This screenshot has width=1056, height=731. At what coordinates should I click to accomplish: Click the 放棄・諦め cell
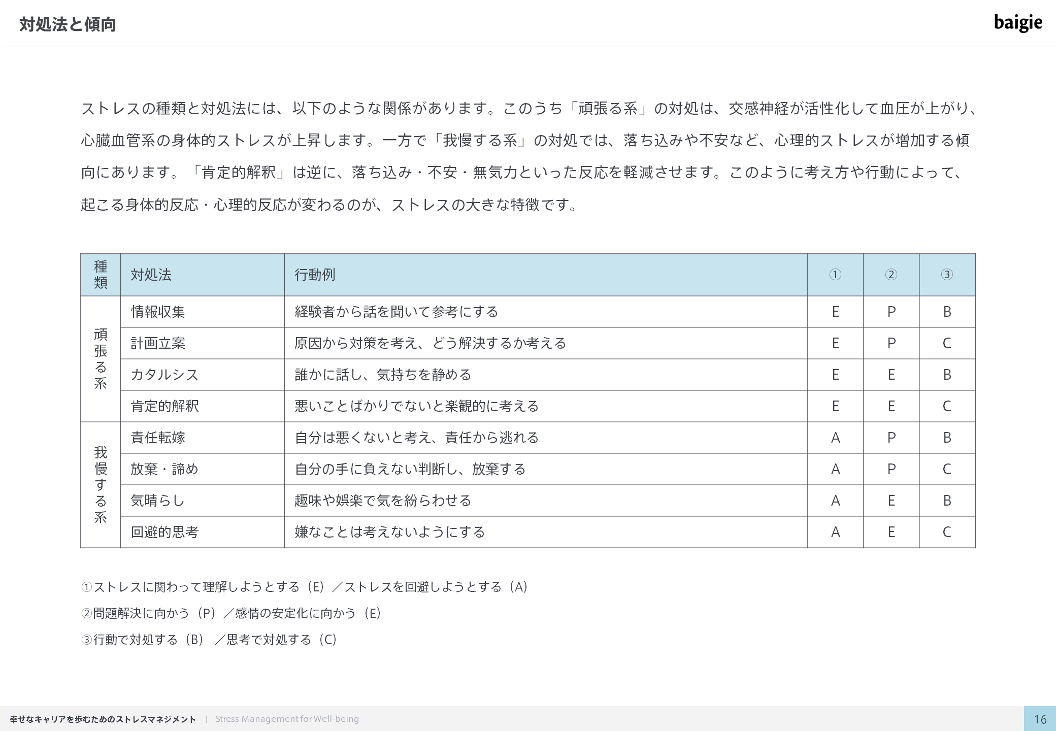coord(164,469)
